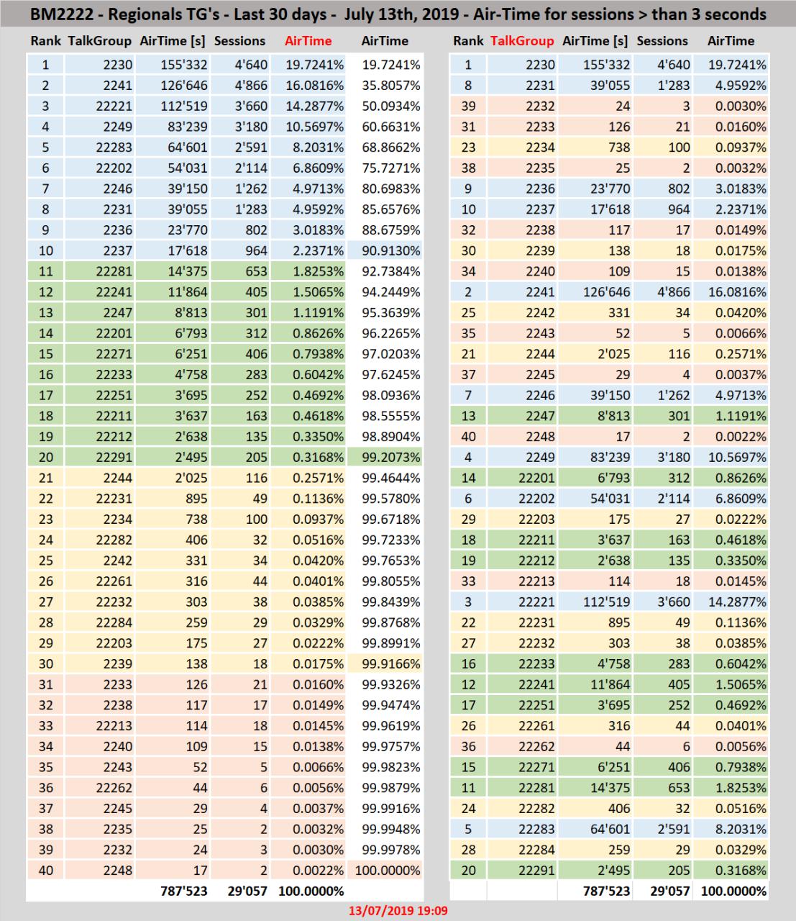Screen dimensions: 796x921
Task: Select the "98.8904%" value
Action: [385, 437]
